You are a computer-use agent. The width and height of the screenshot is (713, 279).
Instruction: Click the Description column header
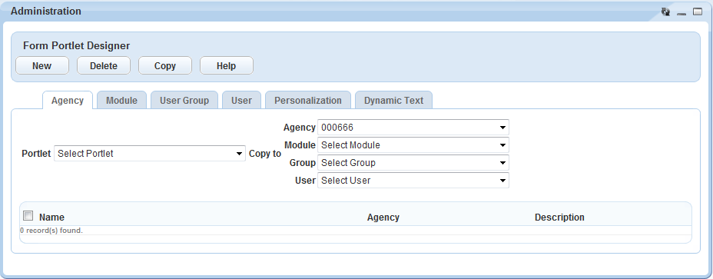[x=559, y=218]
